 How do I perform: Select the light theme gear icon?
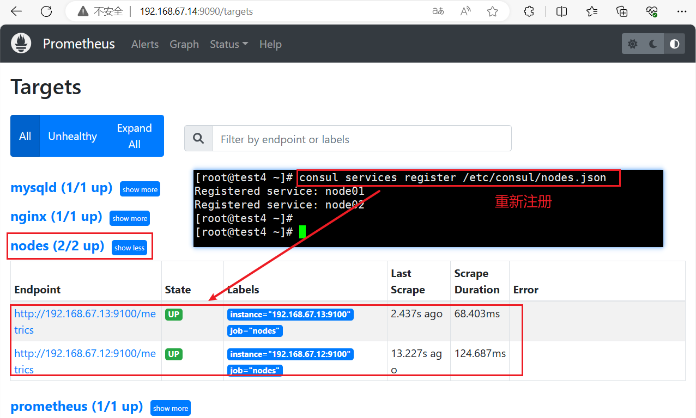632,44
